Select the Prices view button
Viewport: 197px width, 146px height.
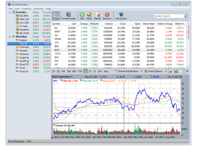pos(56,16)
